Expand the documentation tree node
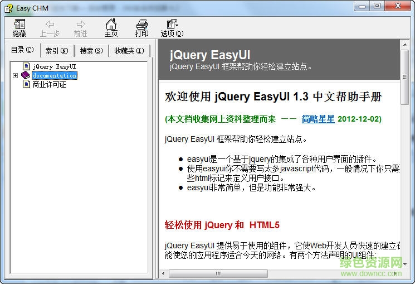 [16, 75]
